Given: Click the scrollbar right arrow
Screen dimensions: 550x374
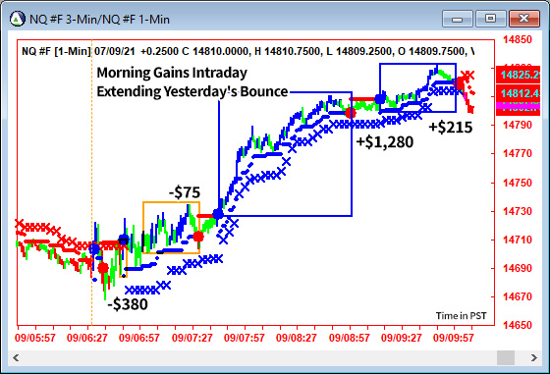Looking at the screenshot, I should (x=533, y=358).
